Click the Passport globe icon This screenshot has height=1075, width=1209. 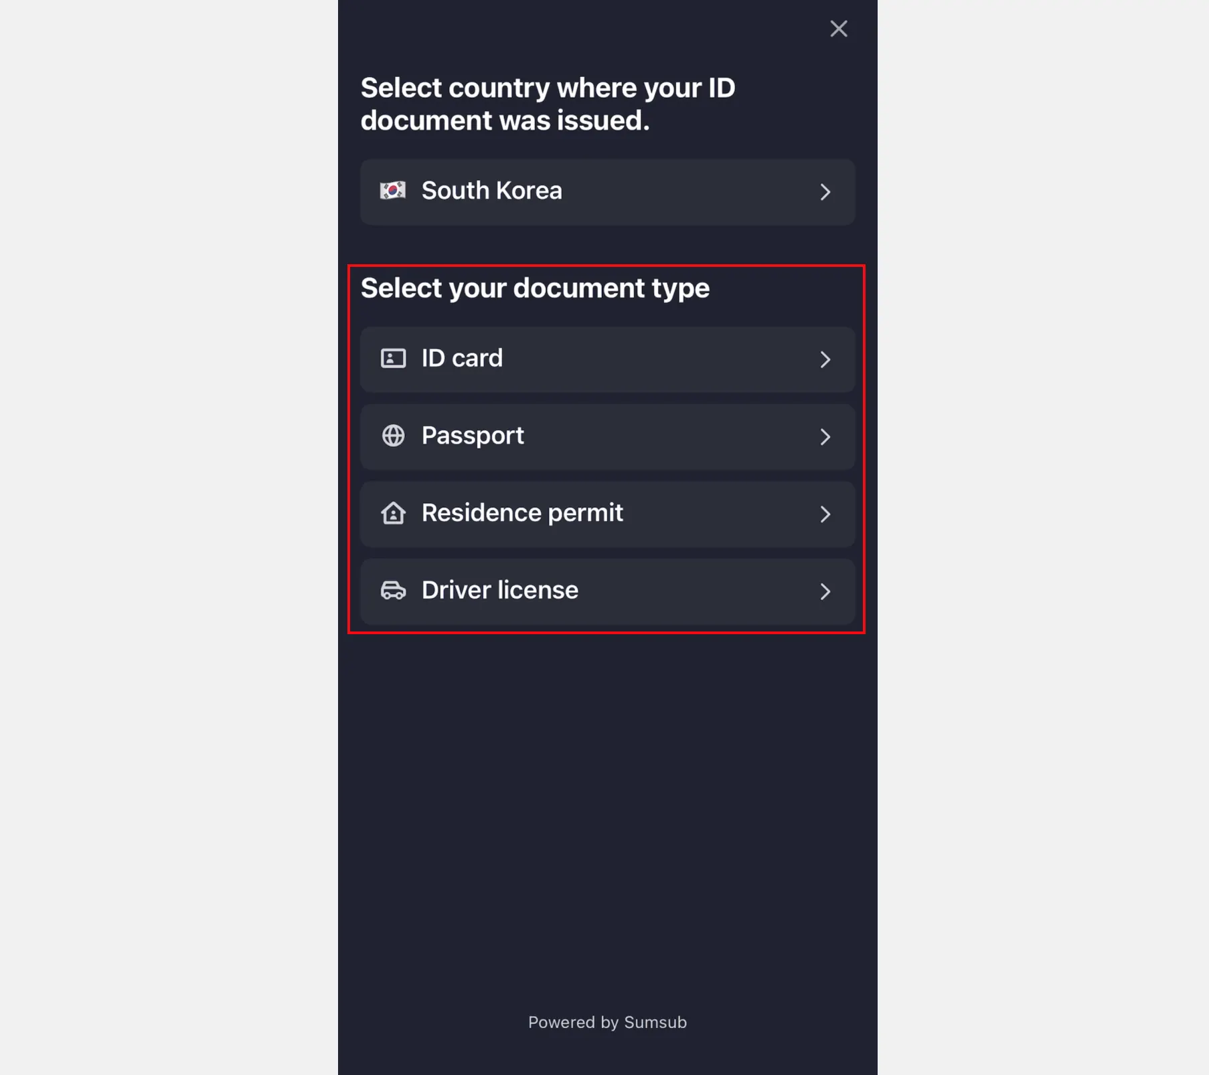click(x=393, y=435)
